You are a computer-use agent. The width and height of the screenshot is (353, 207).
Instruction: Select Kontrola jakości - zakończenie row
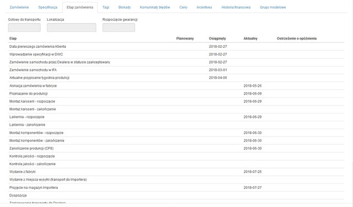(176, 164)
